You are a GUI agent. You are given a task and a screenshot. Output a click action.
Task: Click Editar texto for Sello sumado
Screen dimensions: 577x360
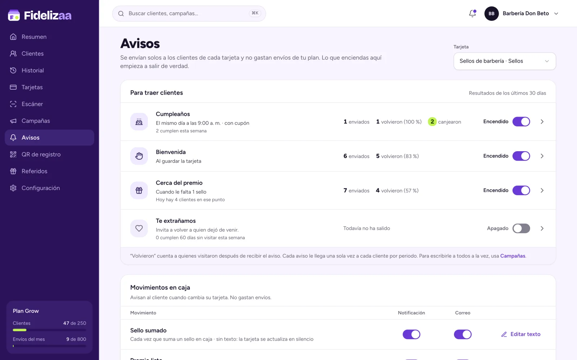point(521,334)
